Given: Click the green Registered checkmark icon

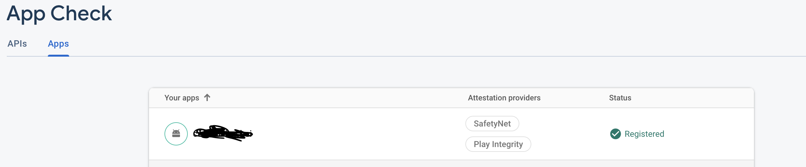Looking at the screenshot, I should click(615, 134).
